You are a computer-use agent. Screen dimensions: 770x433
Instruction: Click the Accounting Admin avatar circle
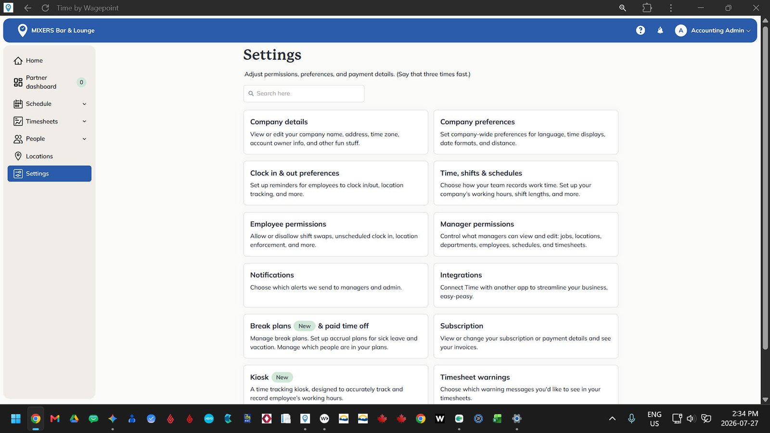(x=680, y=30)
